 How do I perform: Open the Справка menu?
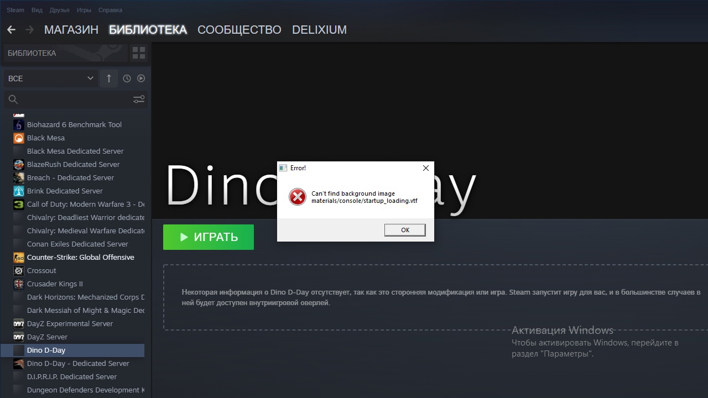click(x=110, y=10)
